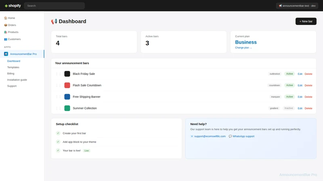
Task: Click the Flash Sale Countdown bar name
Action: [87, 85]
